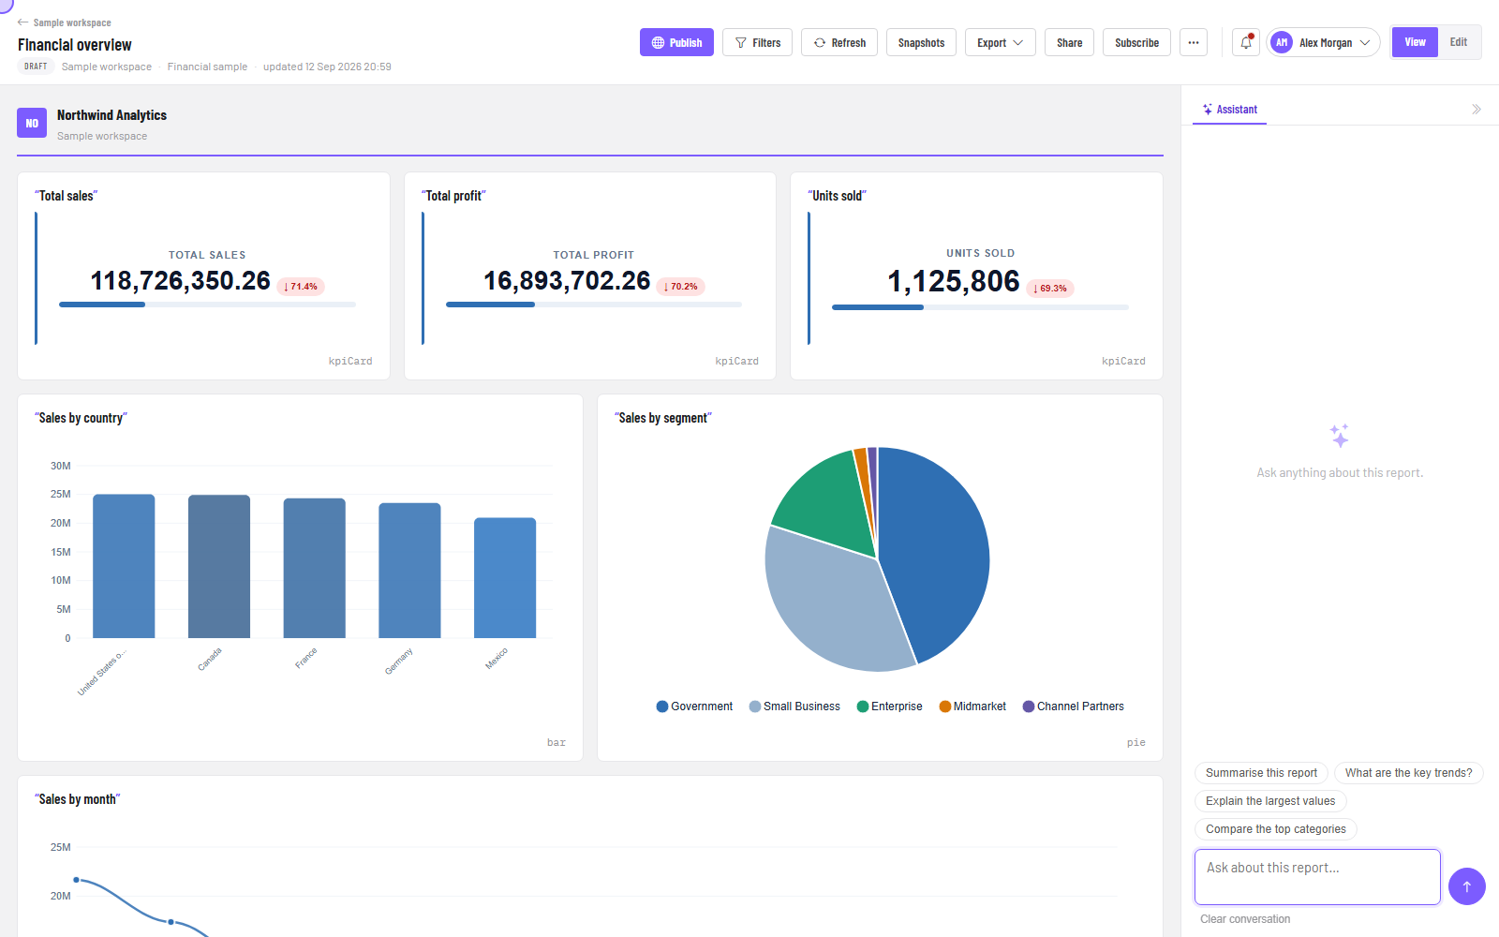
Task: Toggle Enterprise legend entry
Action: coord(889,706)
